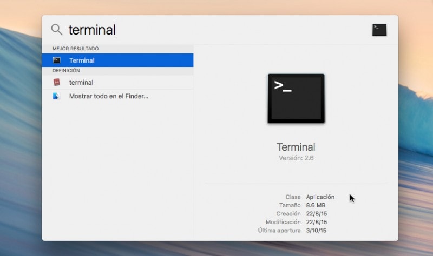Screen dimensions: 433x256
Task: Click the 'Última apertura' label
Action: coord(279,231)
